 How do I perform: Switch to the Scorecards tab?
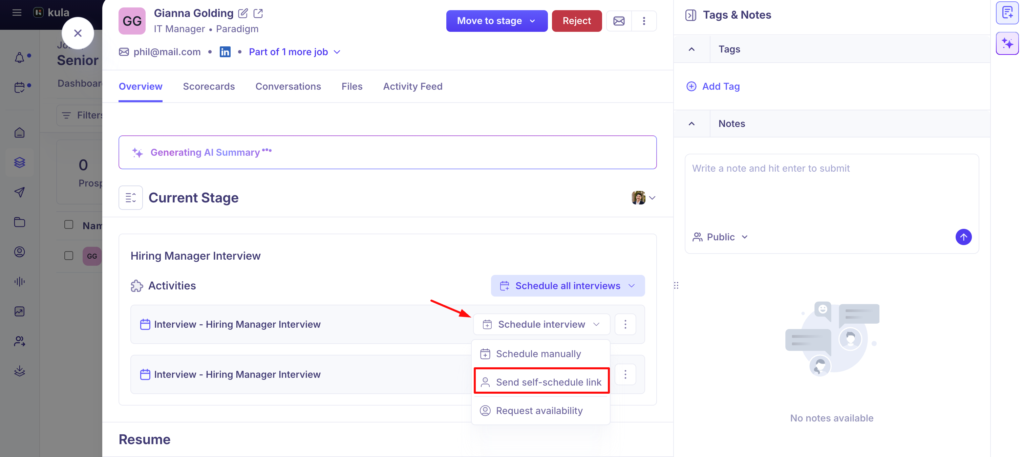[209, 86]
